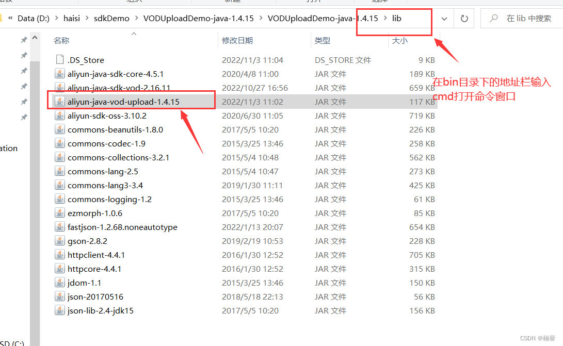Navigate to the sdkDemo breadcrumb folder
The image size is (563, 346).
pyautogui.click(x=111, y=18)
